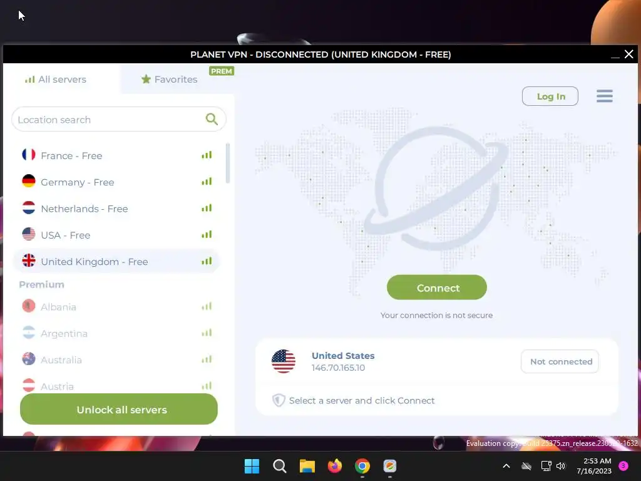641x481 pixels.
Task: Open the clock showing 2:53 AM
Action: (594, 466)
